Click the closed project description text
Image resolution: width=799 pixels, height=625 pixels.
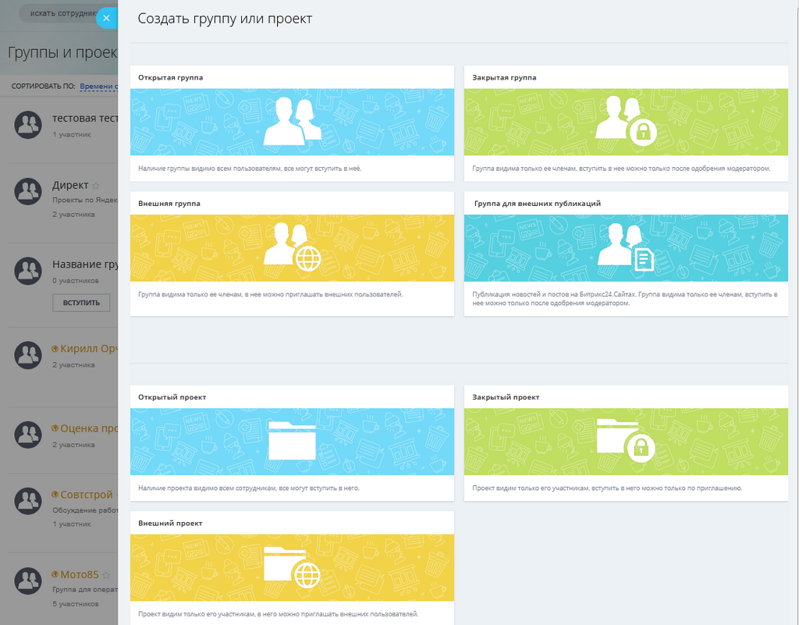coord(607,488)
